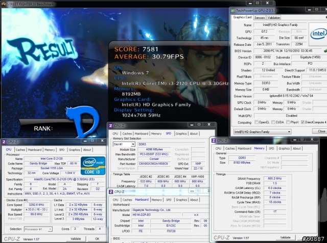This screenshot has width=327, height=243.
Task: Click the CPU name field "Intel Core i3 2120"
Action: [52, 158]
